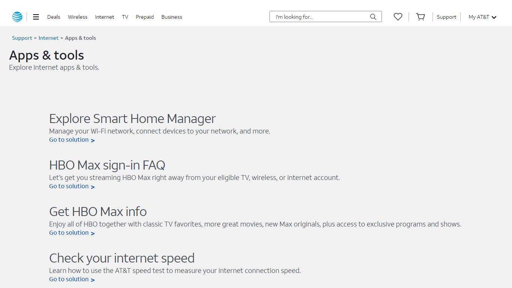512x288 pixels.
Task: Go to solution for HBO Max sign-in FAQ
Action: coord(72,186)
